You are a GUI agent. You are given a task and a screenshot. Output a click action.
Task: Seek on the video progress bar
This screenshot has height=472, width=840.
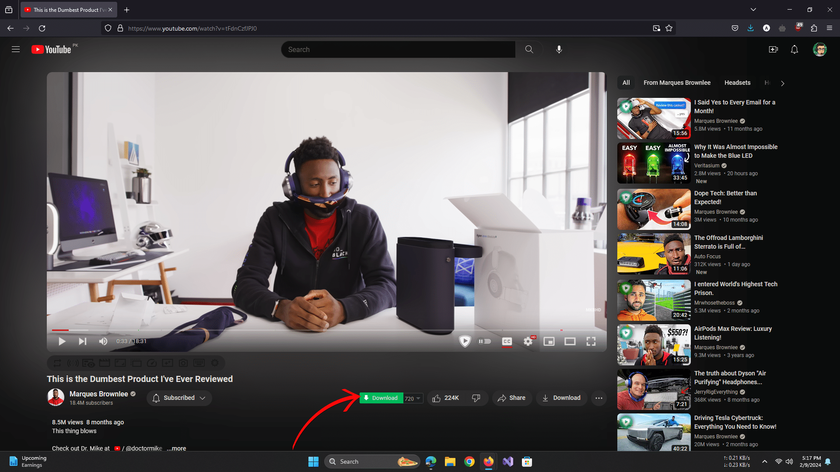(x=306, y=330)
